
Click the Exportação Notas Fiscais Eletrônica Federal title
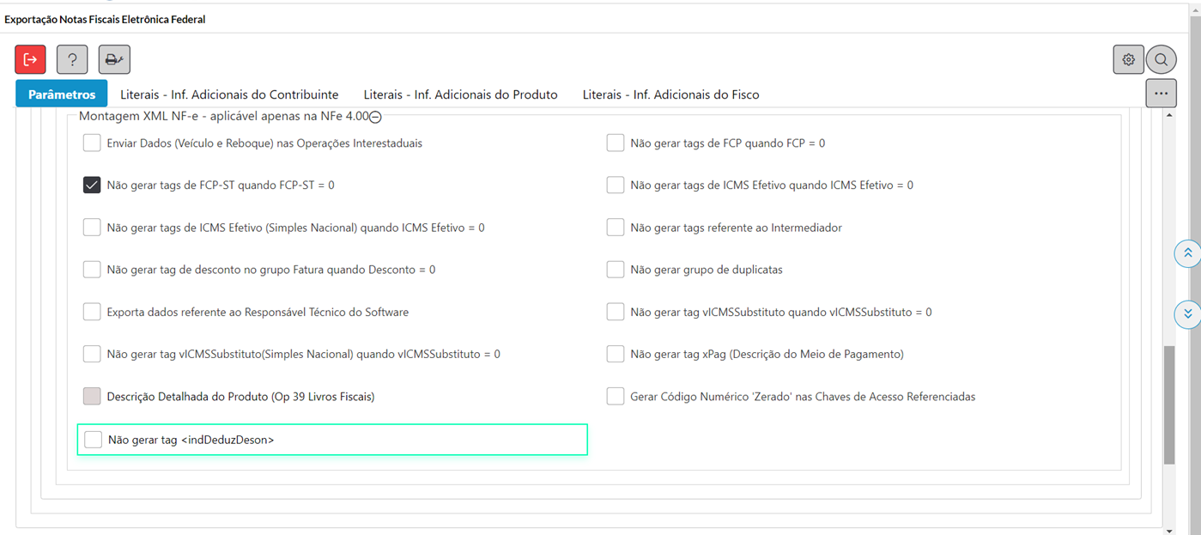pyautogui.click(x=105, y=19)
